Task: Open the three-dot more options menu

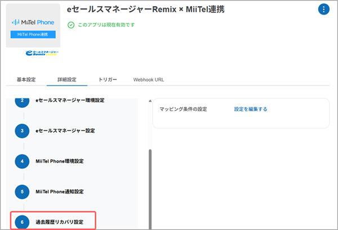Action: click(x=323, y=9)
